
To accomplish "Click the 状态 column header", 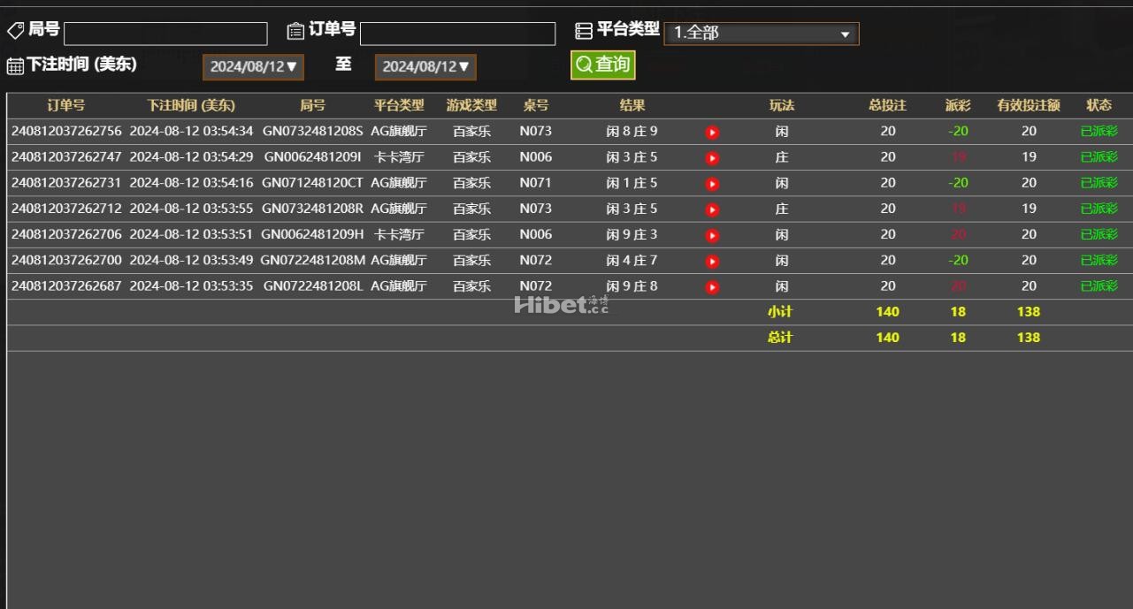I will pyautogui.click(x=1099, y=105).
